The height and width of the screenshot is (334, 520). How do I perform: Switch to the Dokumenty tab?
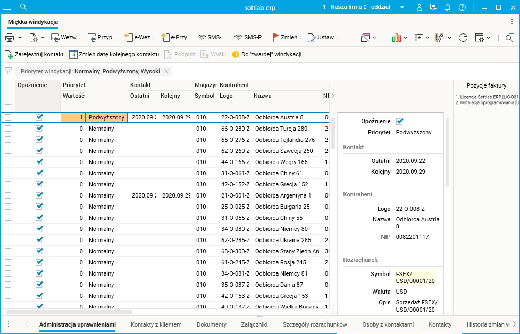tap(211, 324)
